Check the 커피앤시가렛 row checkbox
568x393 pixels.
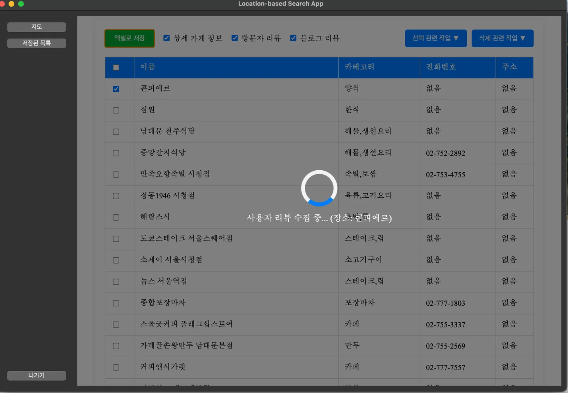(116, 368)
